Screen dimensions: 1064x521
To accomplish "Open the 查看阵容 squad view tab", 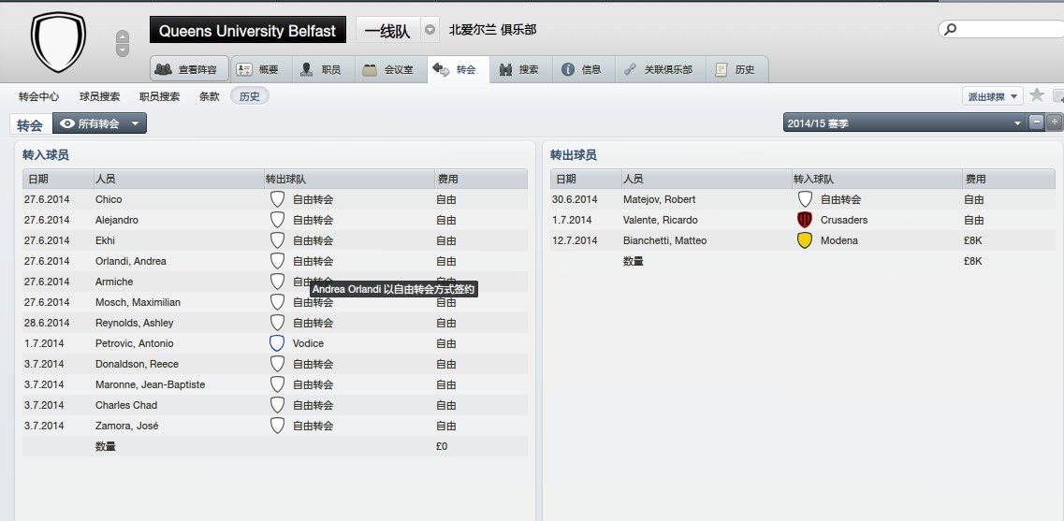I will point(189,69).
